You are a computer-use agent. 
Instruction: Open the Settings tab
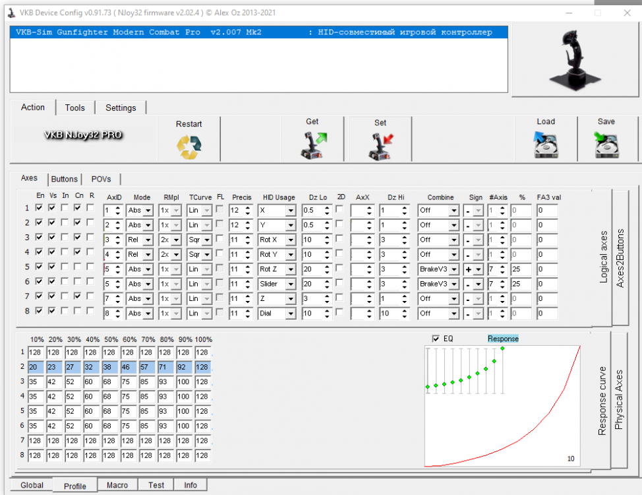point(121,108)
